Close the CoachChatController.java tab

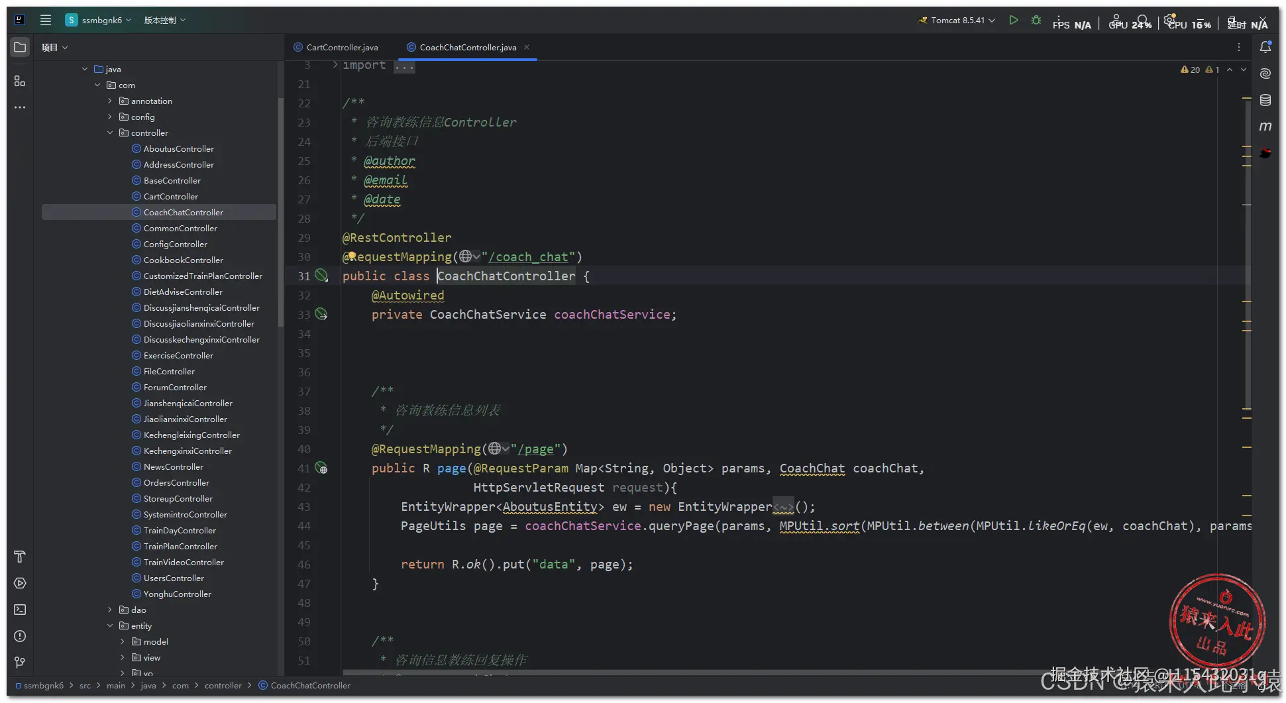click(x=527, y=47)
